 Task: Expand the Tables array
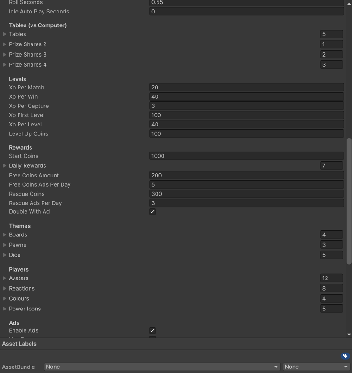tap(4, 34)
